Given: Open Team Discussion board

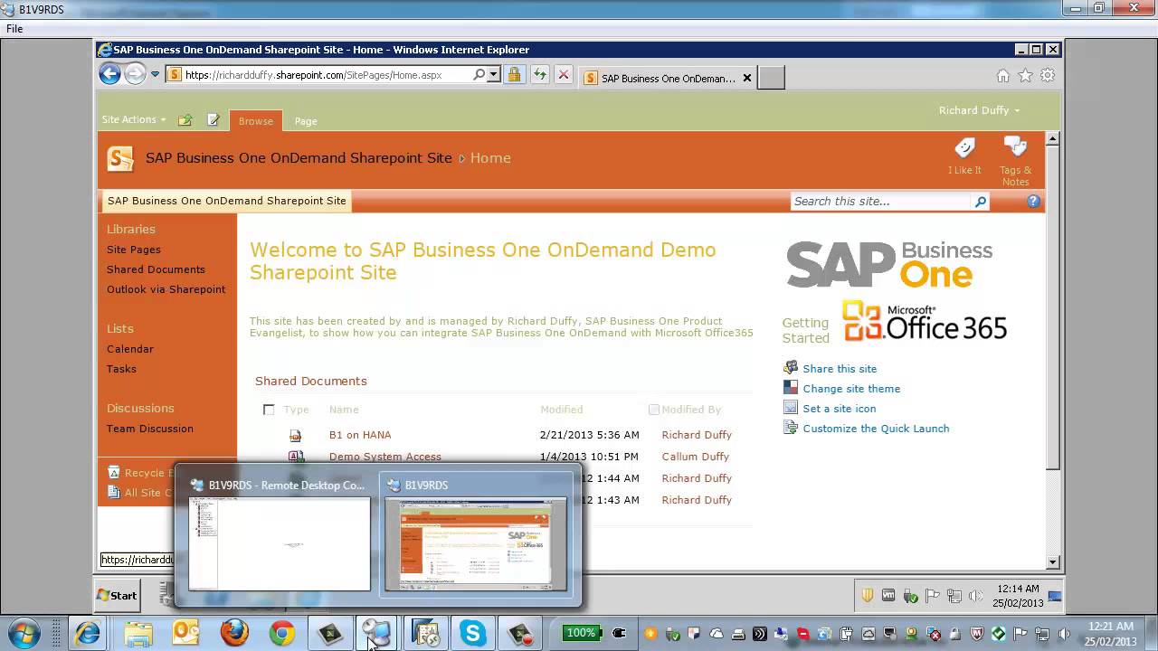Looking at the screenshot, I should (150, 429).
